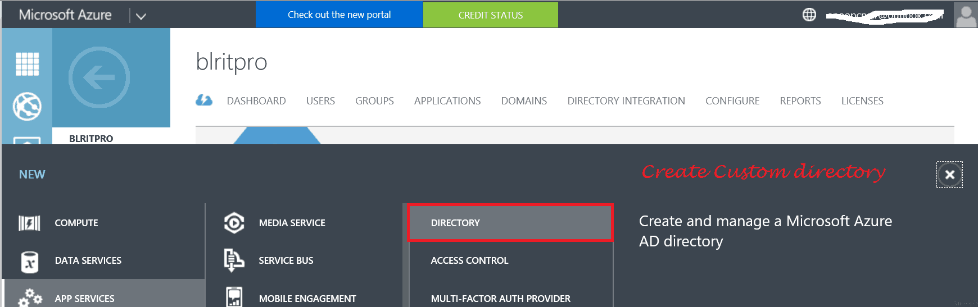Switch to the Users tab
This screenshot has width=978, height=307.
point(320,101)
